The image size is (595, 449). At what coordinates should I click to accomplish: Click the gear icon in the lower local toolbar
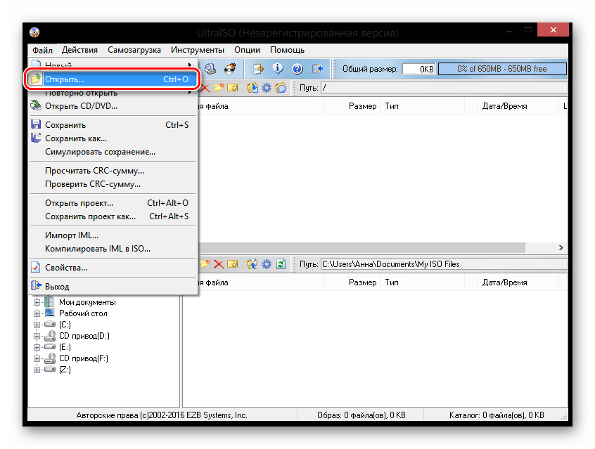point(267,264)
